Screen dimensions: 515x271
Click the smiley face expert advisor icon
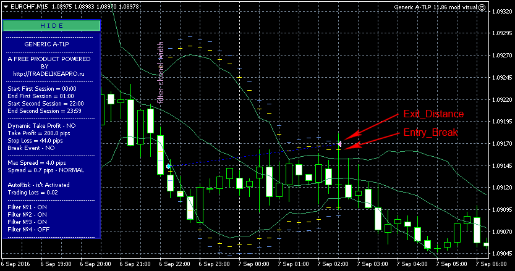point(482,7)
